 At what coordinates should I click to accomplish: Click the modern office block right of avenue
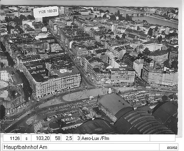pyautogui.click(x=123, y=75)
